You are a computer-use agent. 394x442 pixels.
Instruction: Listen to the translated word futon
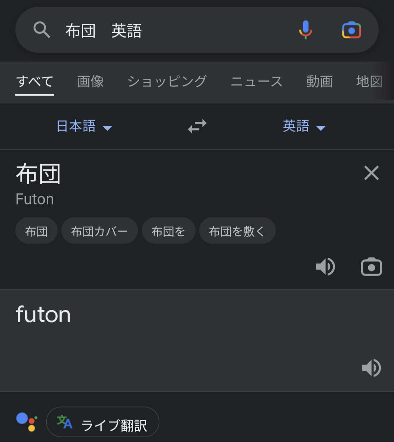click(371, 368)
